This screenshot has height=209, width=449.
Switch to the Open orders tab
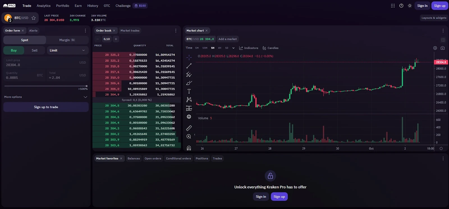pos(153,158)
